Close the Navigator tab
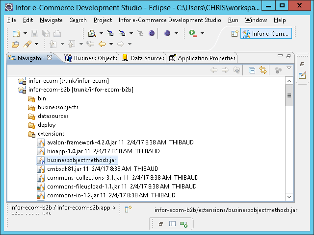314x235 pixels. 49,58
